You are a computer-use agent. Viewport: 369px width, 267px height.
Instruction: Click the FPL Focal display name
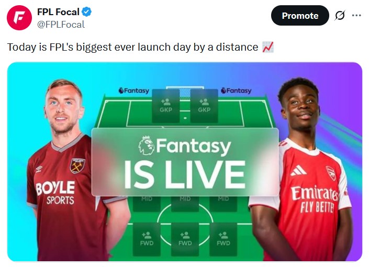click(x=58, y=12)
